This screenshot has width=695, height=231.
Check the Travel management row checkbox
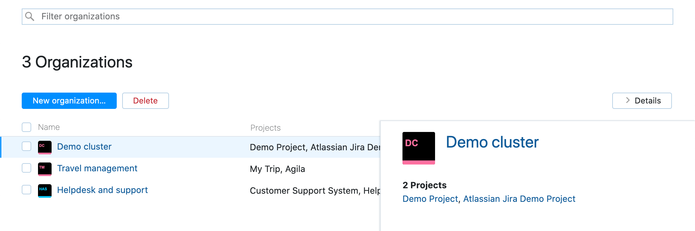pyautogui.click(x=26, y=168)
